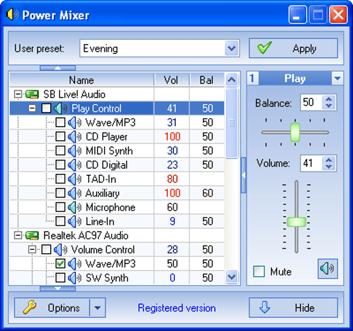This screenshot has width=353, height=331.
Task: Check the Microphone checkbox
Action: [x=60, y=207]
